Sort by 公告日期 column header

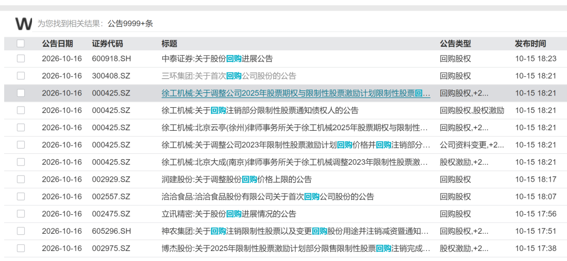(x=58, y=44)
